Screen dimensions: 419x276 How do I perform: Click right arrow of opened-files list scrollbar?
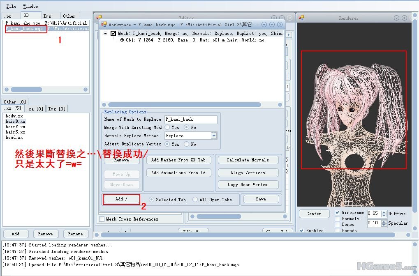[86, 90]
